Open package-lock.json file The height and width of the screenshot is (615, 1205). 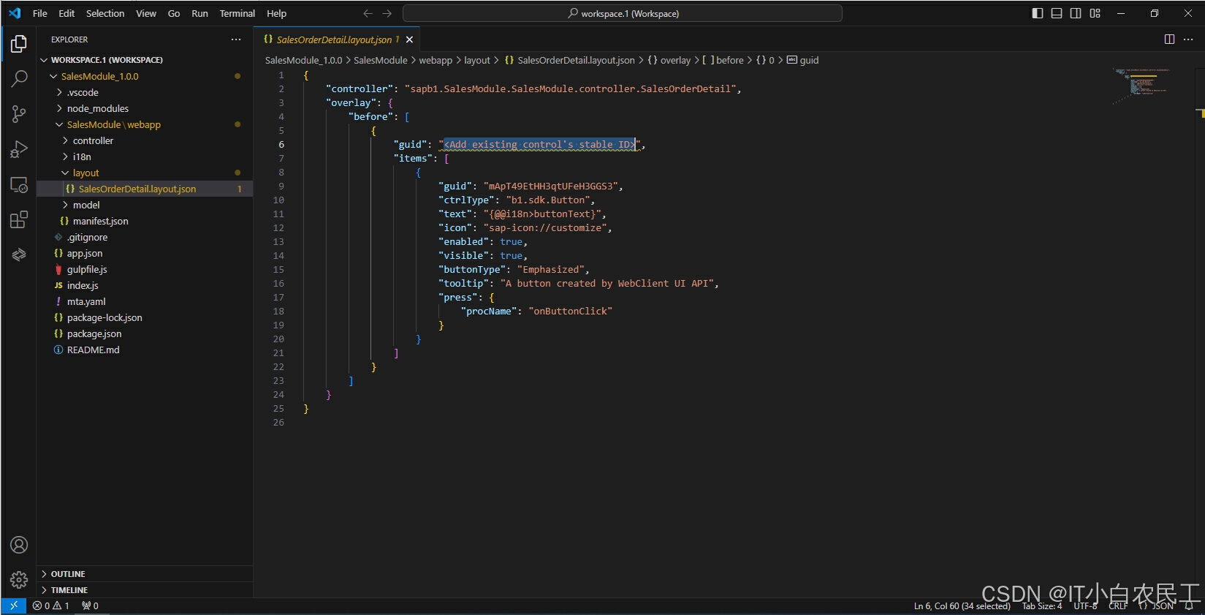(x=145, y=317)
